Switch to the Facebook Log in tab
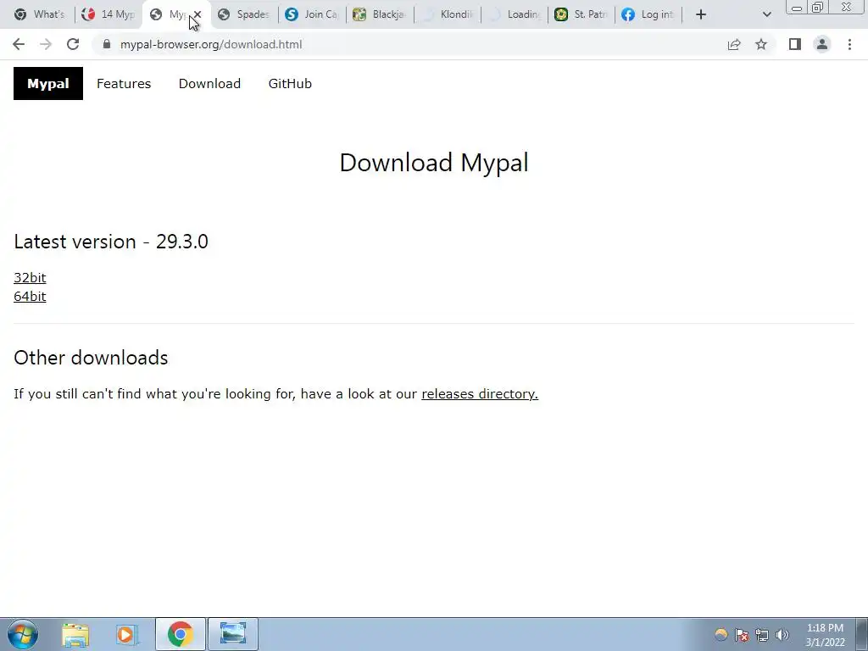The width and height of the screenshot is (868, 651). coord(648,14)
